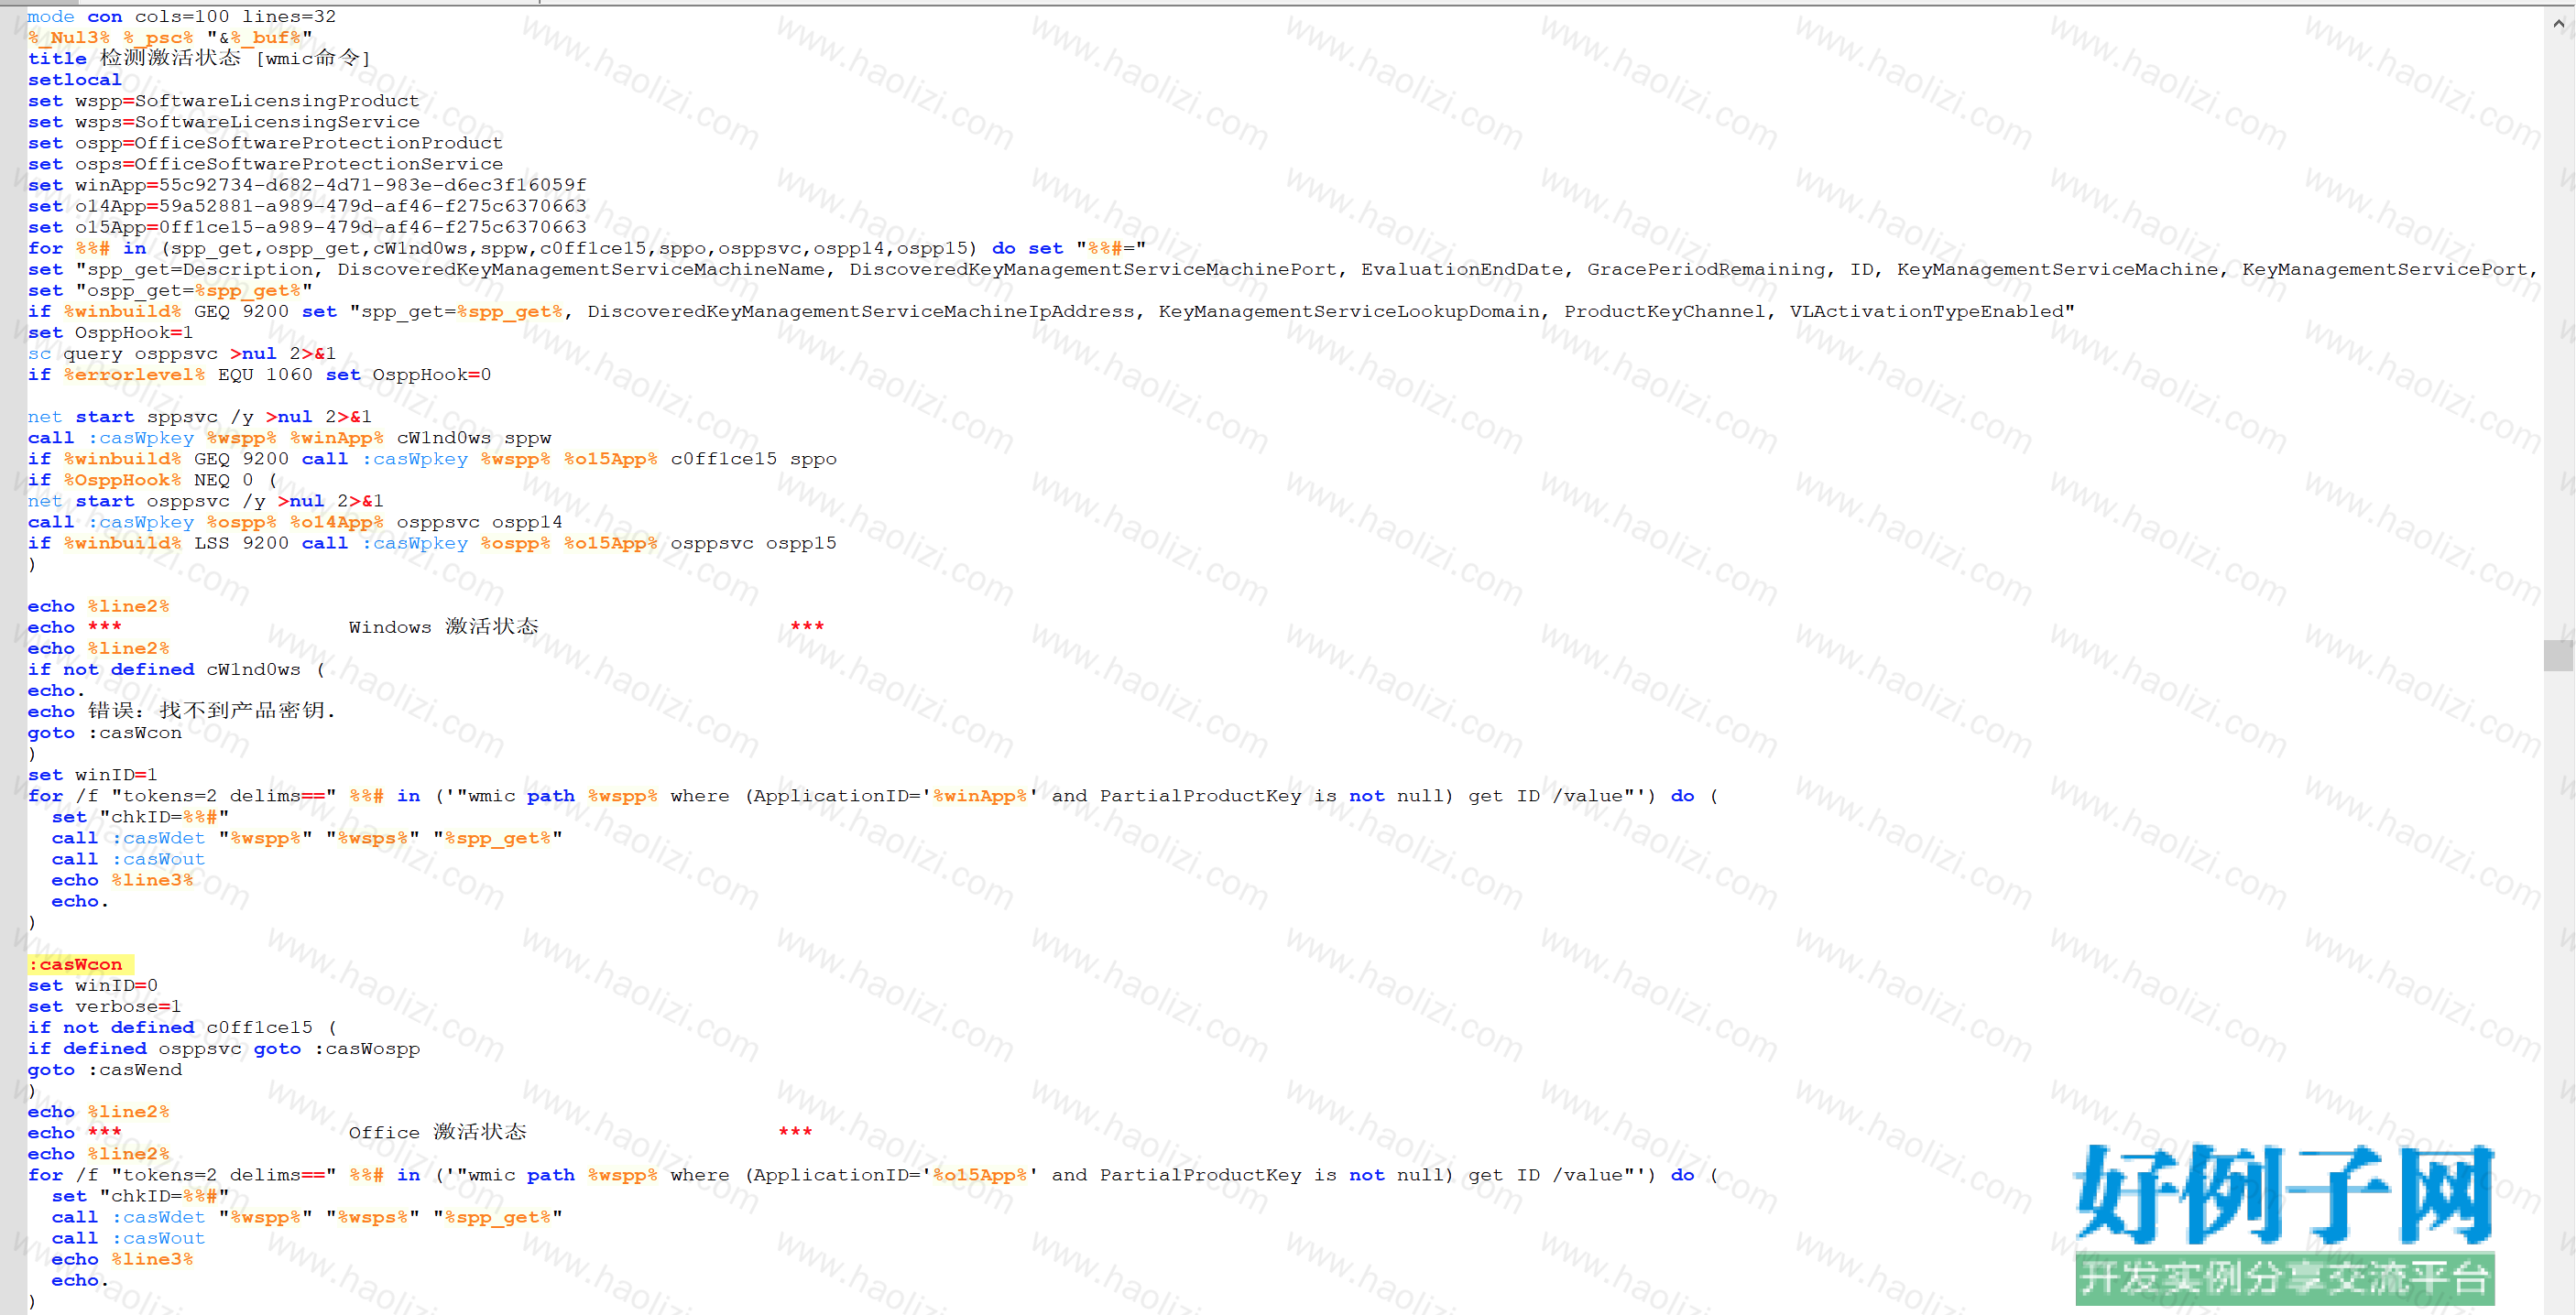Click 'net start osppsvc /y' line
The image size is (2576, 1315).
(206, 501)
